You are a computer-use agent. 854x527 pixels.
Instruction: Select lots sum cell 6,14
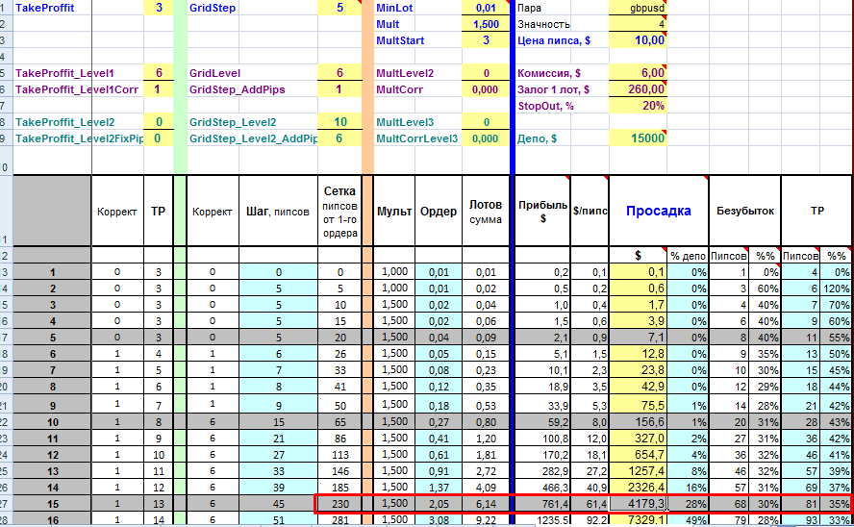[x=486, y=504]
